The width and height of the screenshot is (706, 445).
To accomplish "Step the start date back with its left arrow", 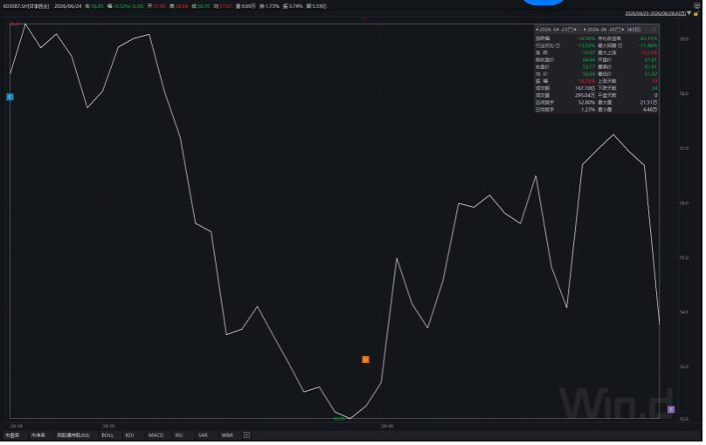I will [536, 29].
